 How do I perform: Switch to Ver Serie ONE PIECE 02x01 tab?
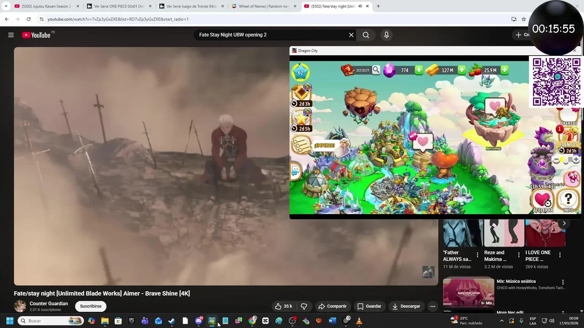point(119,6)
